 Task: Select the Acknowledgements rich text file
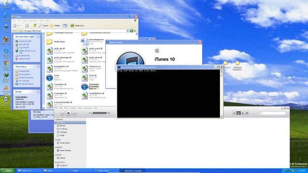(85, 42)
